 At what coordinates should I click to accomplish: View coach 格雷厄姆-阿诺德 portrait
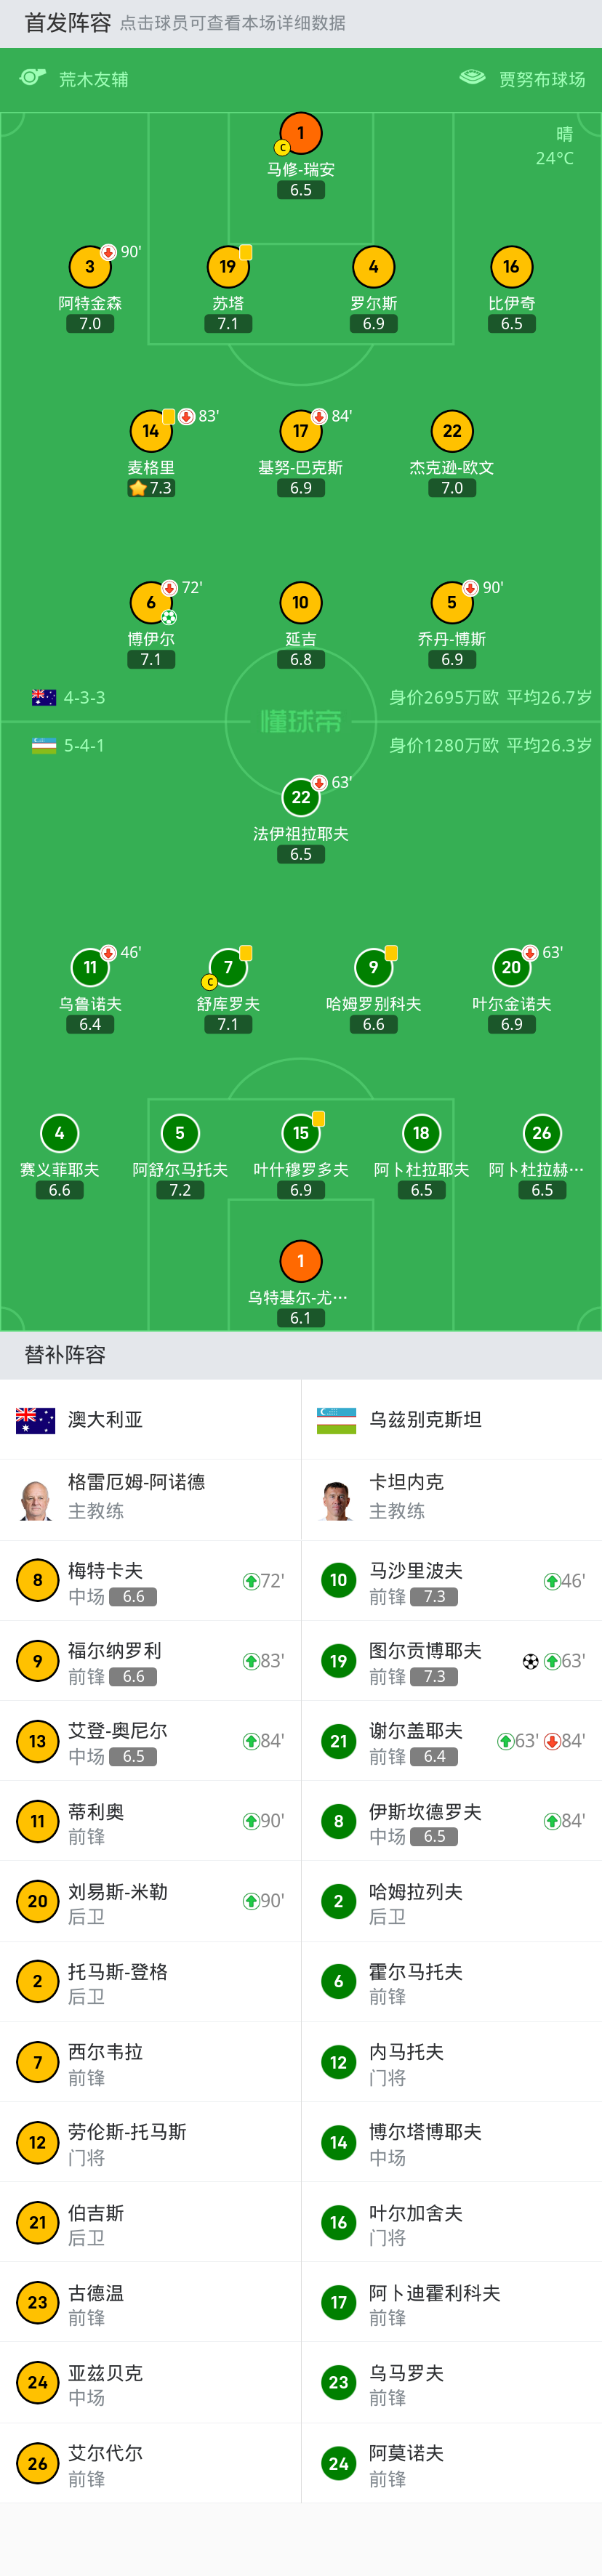36,1499
